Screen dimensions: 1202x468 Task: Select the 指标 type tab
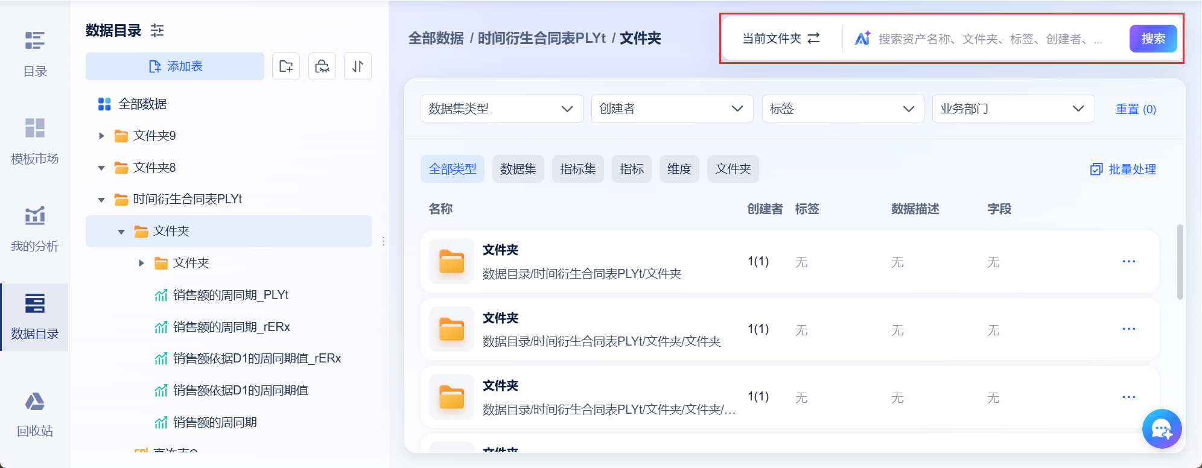[632, 169]
